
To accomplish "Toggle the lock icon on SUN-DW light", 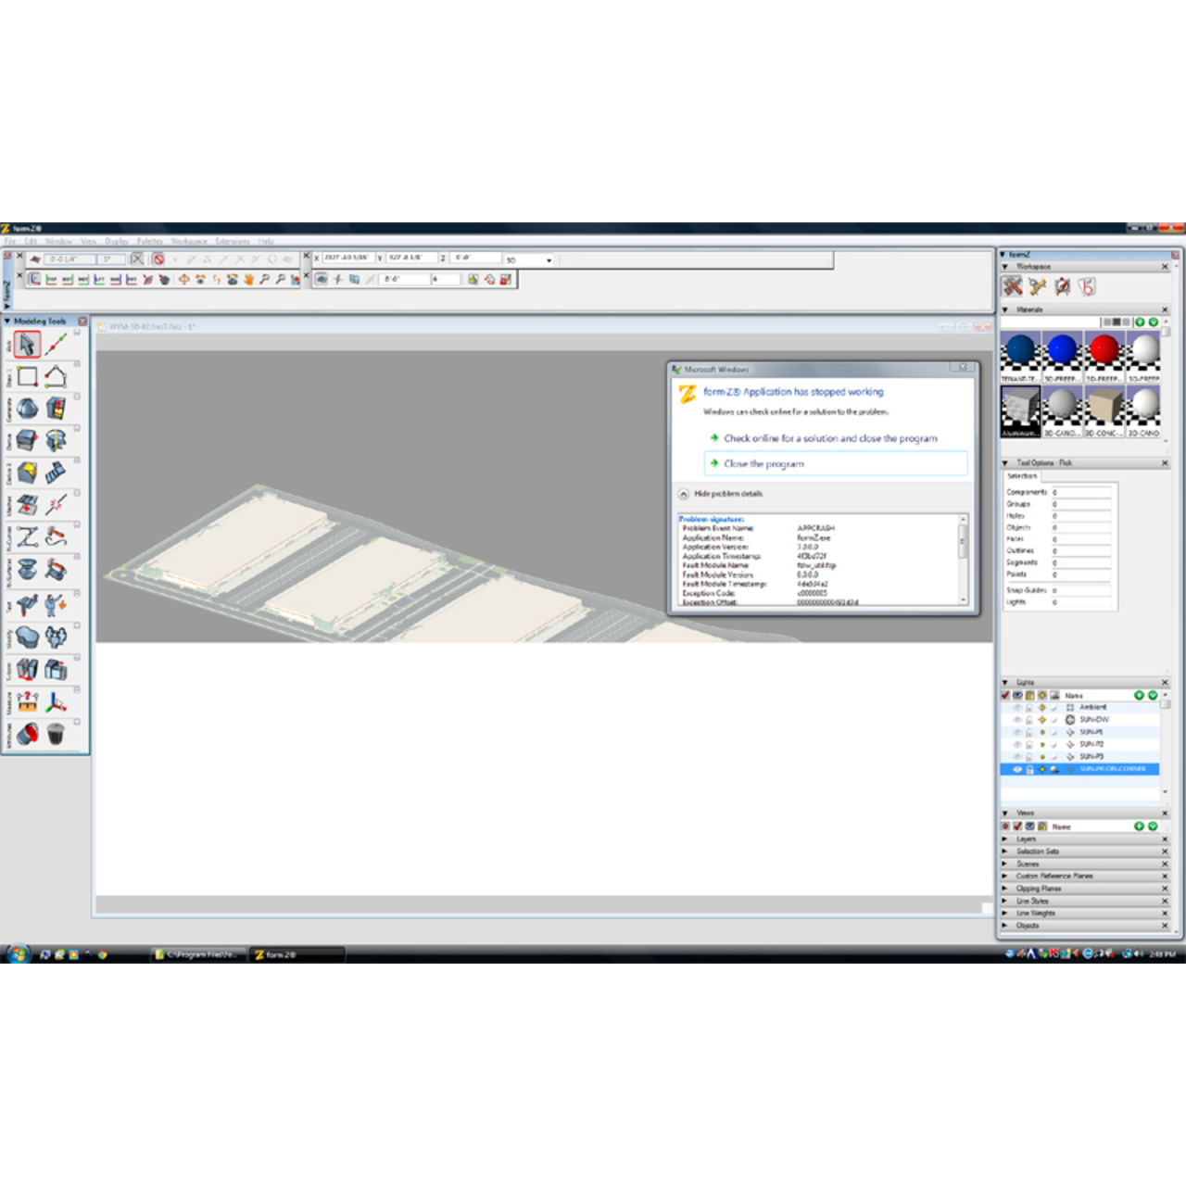I will (1028, 720).
